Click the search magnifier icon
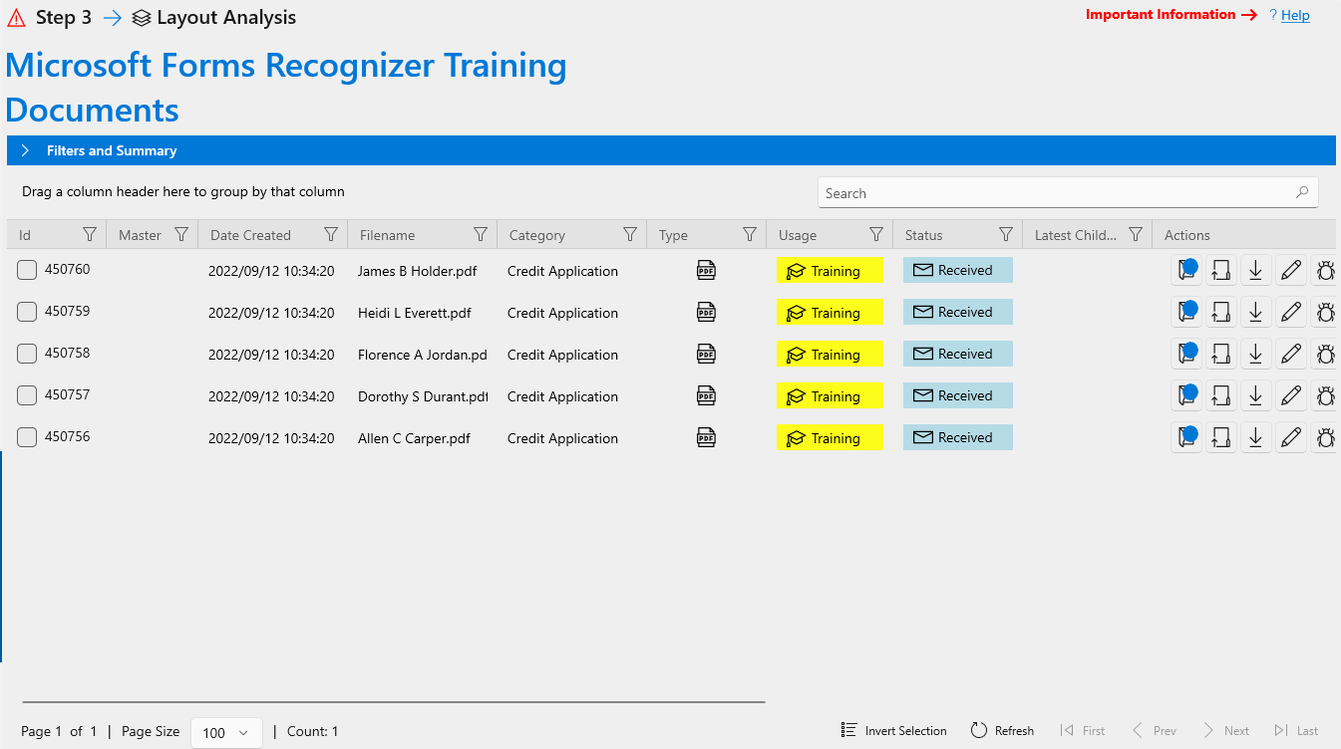 (x=1302, y=193)
